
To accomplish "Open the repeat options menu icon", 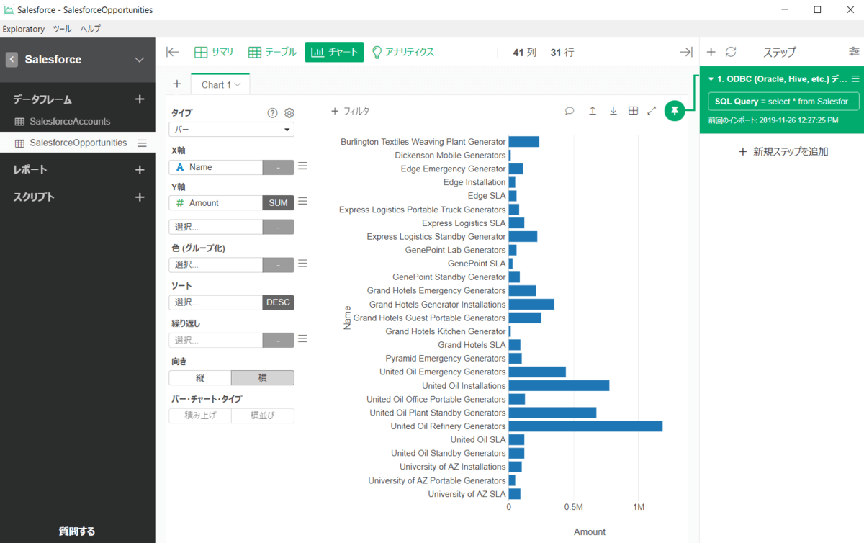I will click(x=303, y=338).
